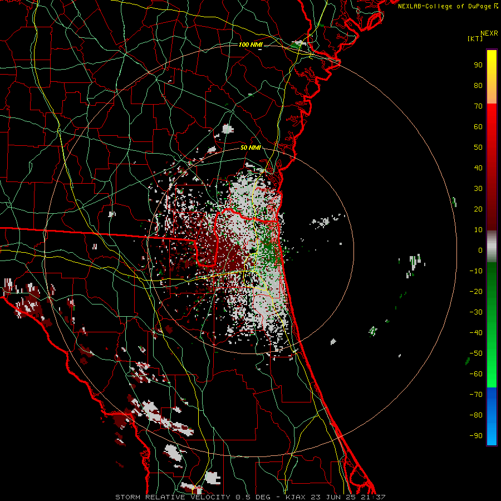Click the positive 90 scale value
The width and height of the screenshot is (501, 501).
click(x=478, y=65)
